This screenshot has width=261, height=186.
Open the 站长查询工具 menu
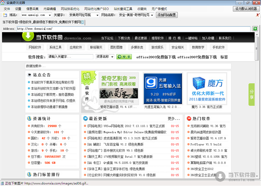(x=123, y=9)
